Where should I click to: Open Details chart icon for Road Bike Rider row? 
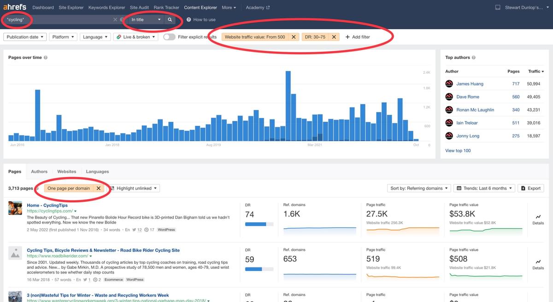pos(538,264)
